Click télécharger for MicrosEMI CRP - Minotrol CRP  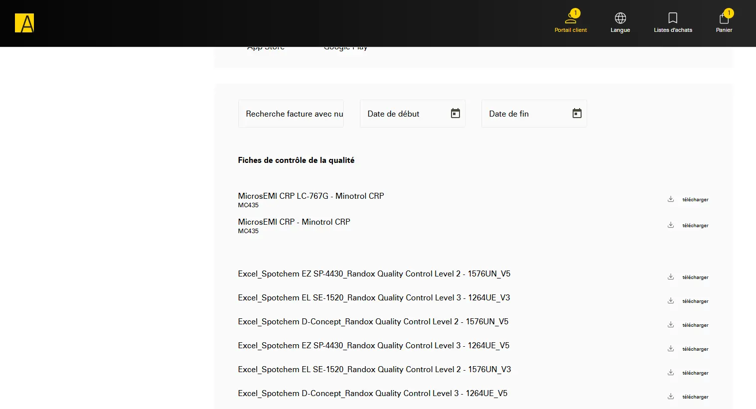[695, 226]
